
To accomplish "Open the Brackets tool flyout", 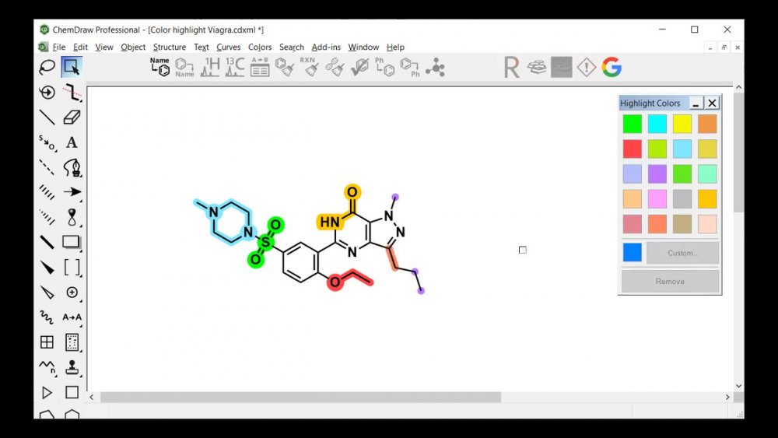I will coord(72,267).
